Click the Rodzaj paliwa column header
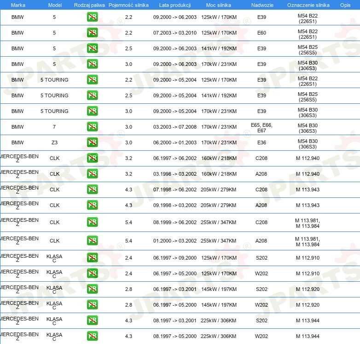 click(x=89, y=5)
